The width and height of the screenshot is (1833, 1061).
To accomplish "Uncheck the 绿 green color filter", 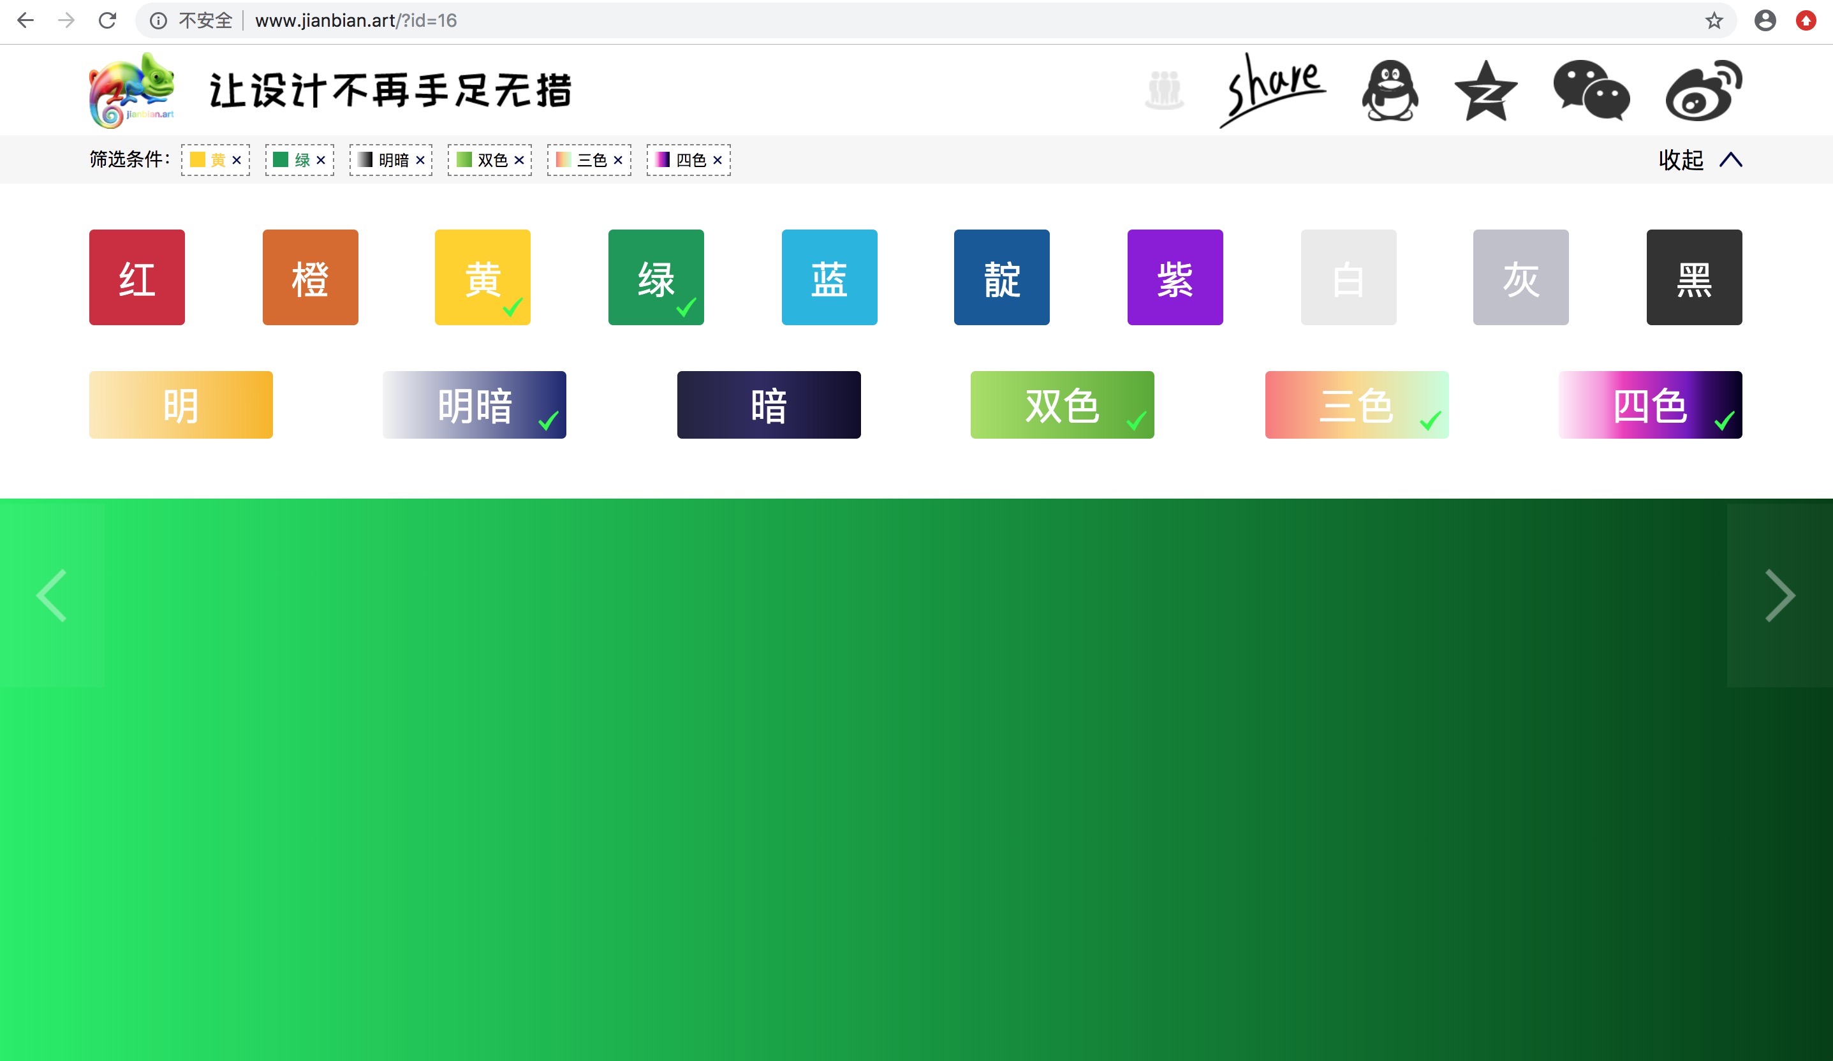I will [656, 277].
